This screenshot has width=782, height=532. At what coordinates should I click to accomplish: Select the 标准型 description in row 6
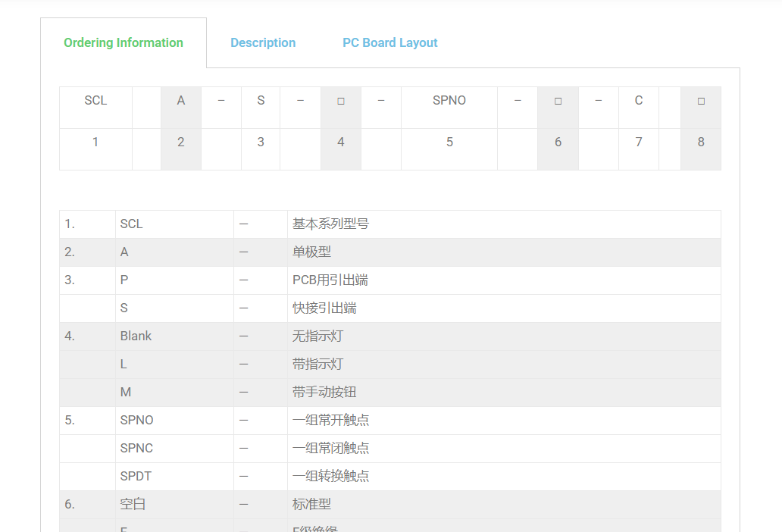tap(311, 505)
